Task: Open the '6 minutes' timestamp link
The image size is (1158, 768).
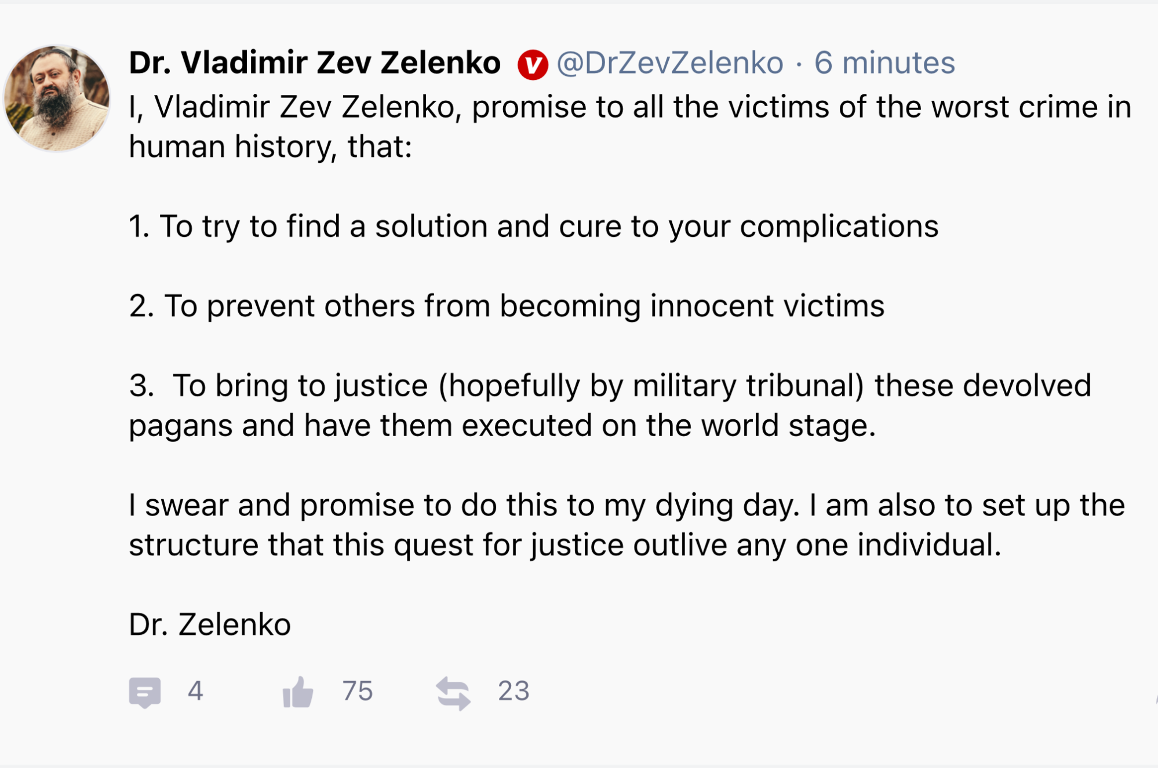Action: click(884, 63)
